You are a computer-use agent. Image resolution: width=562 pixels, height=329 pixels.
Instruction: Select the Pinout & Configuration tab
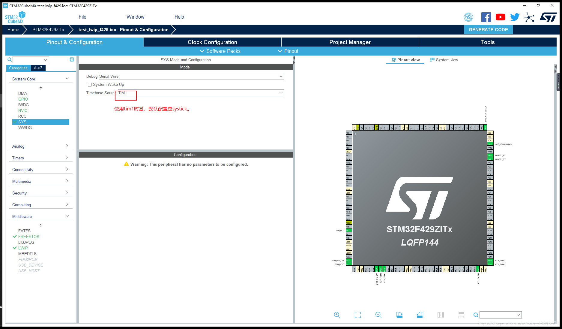(x=74, y=42)
